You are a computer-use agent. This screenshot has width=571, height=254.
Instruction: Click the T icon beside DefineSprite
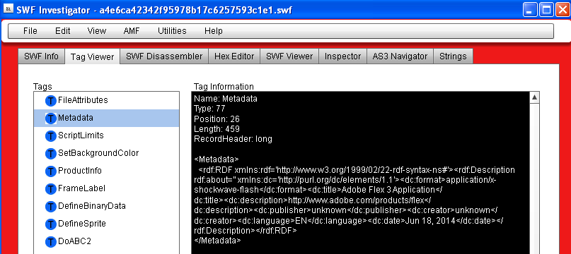click(51, 224)
